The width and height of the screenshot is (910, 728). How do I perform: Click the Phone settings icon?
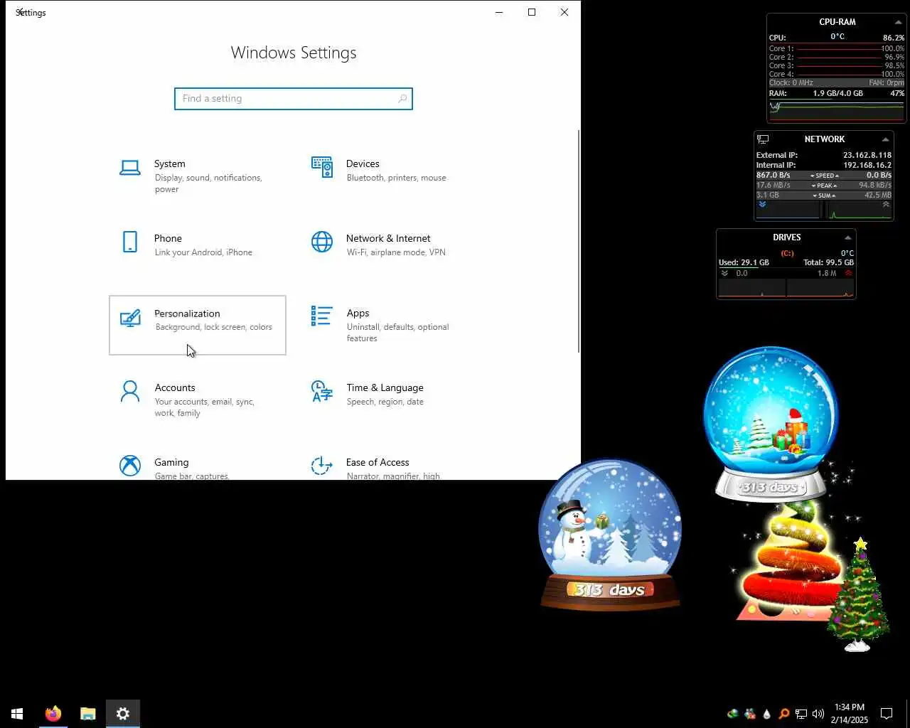[130, 242]
